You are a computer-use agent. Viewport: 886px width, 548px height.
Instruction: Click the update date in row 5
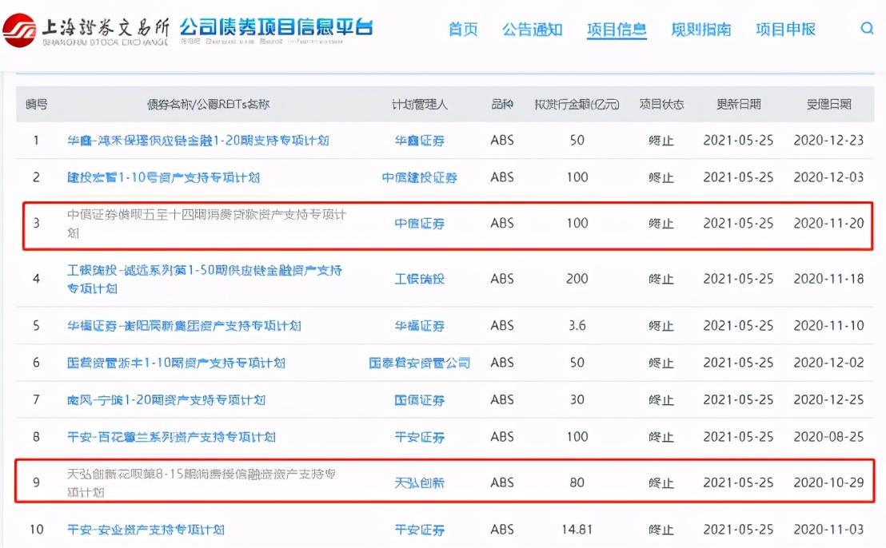coord(738,326)
